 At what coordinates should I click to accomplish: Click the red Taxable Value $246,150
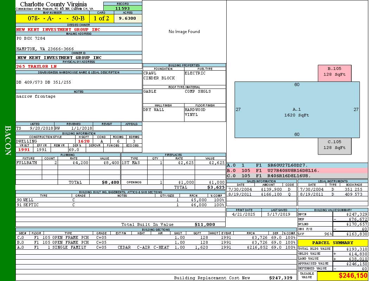tap(353, 276)
